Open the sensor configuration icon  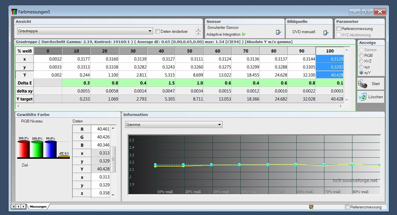(x=278, y=33)
